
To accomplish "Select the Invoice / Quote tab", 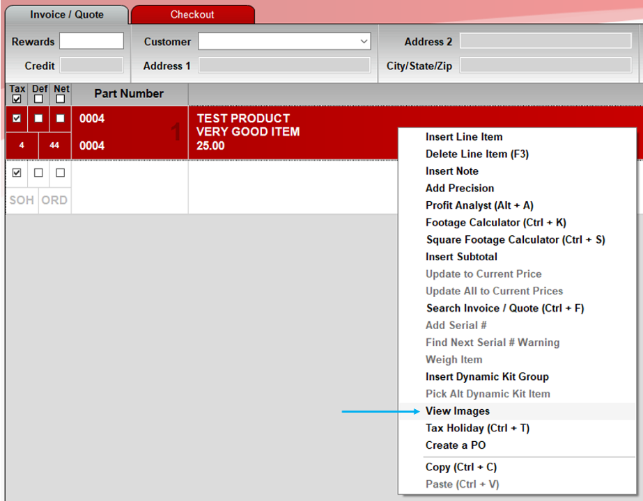I will pos(67,15).
